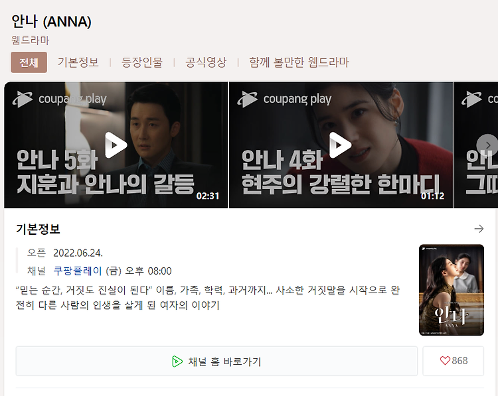Open the 쿠팡플레이 channel link

click(78, 271)
